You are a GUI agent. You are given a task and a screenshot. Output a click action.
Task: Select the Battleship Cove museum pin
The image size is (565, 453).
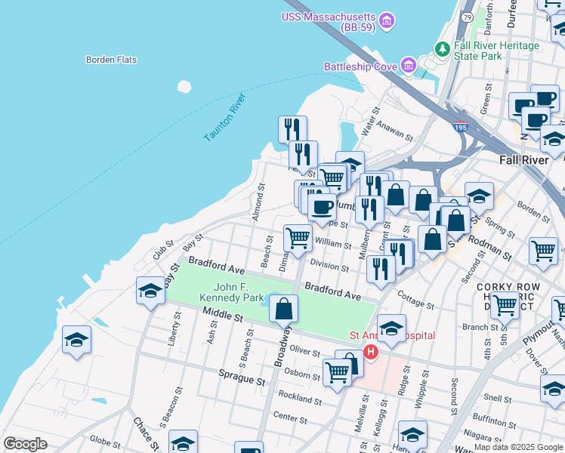pyautogui.click(x=409, y=66)
